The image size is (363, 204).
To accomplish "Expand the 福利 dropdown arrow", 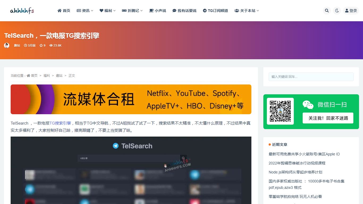I will coord(114,11).
